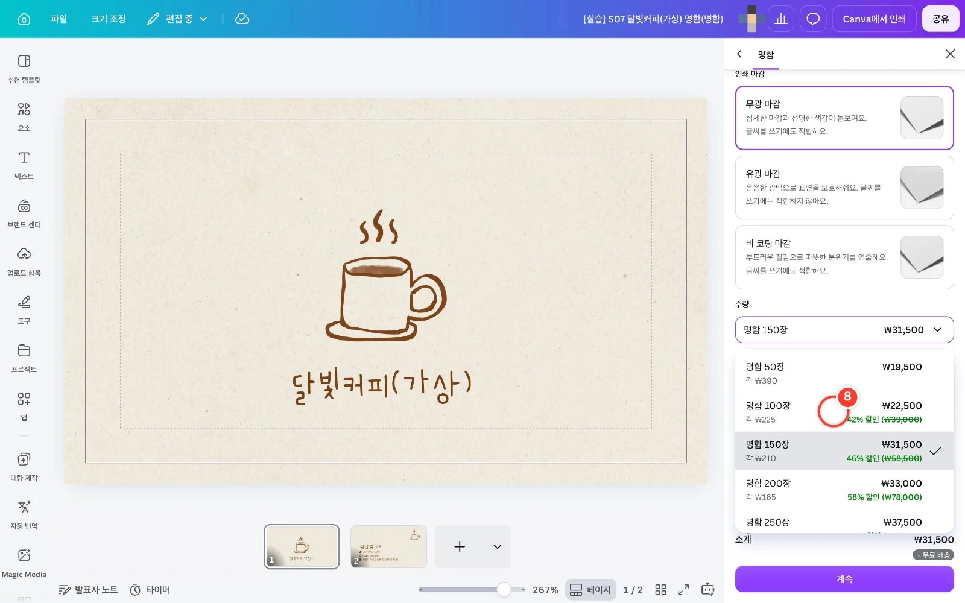Toggle 페이지 thumbnails view button
This screenshot has height=603, width=965.
590,590
